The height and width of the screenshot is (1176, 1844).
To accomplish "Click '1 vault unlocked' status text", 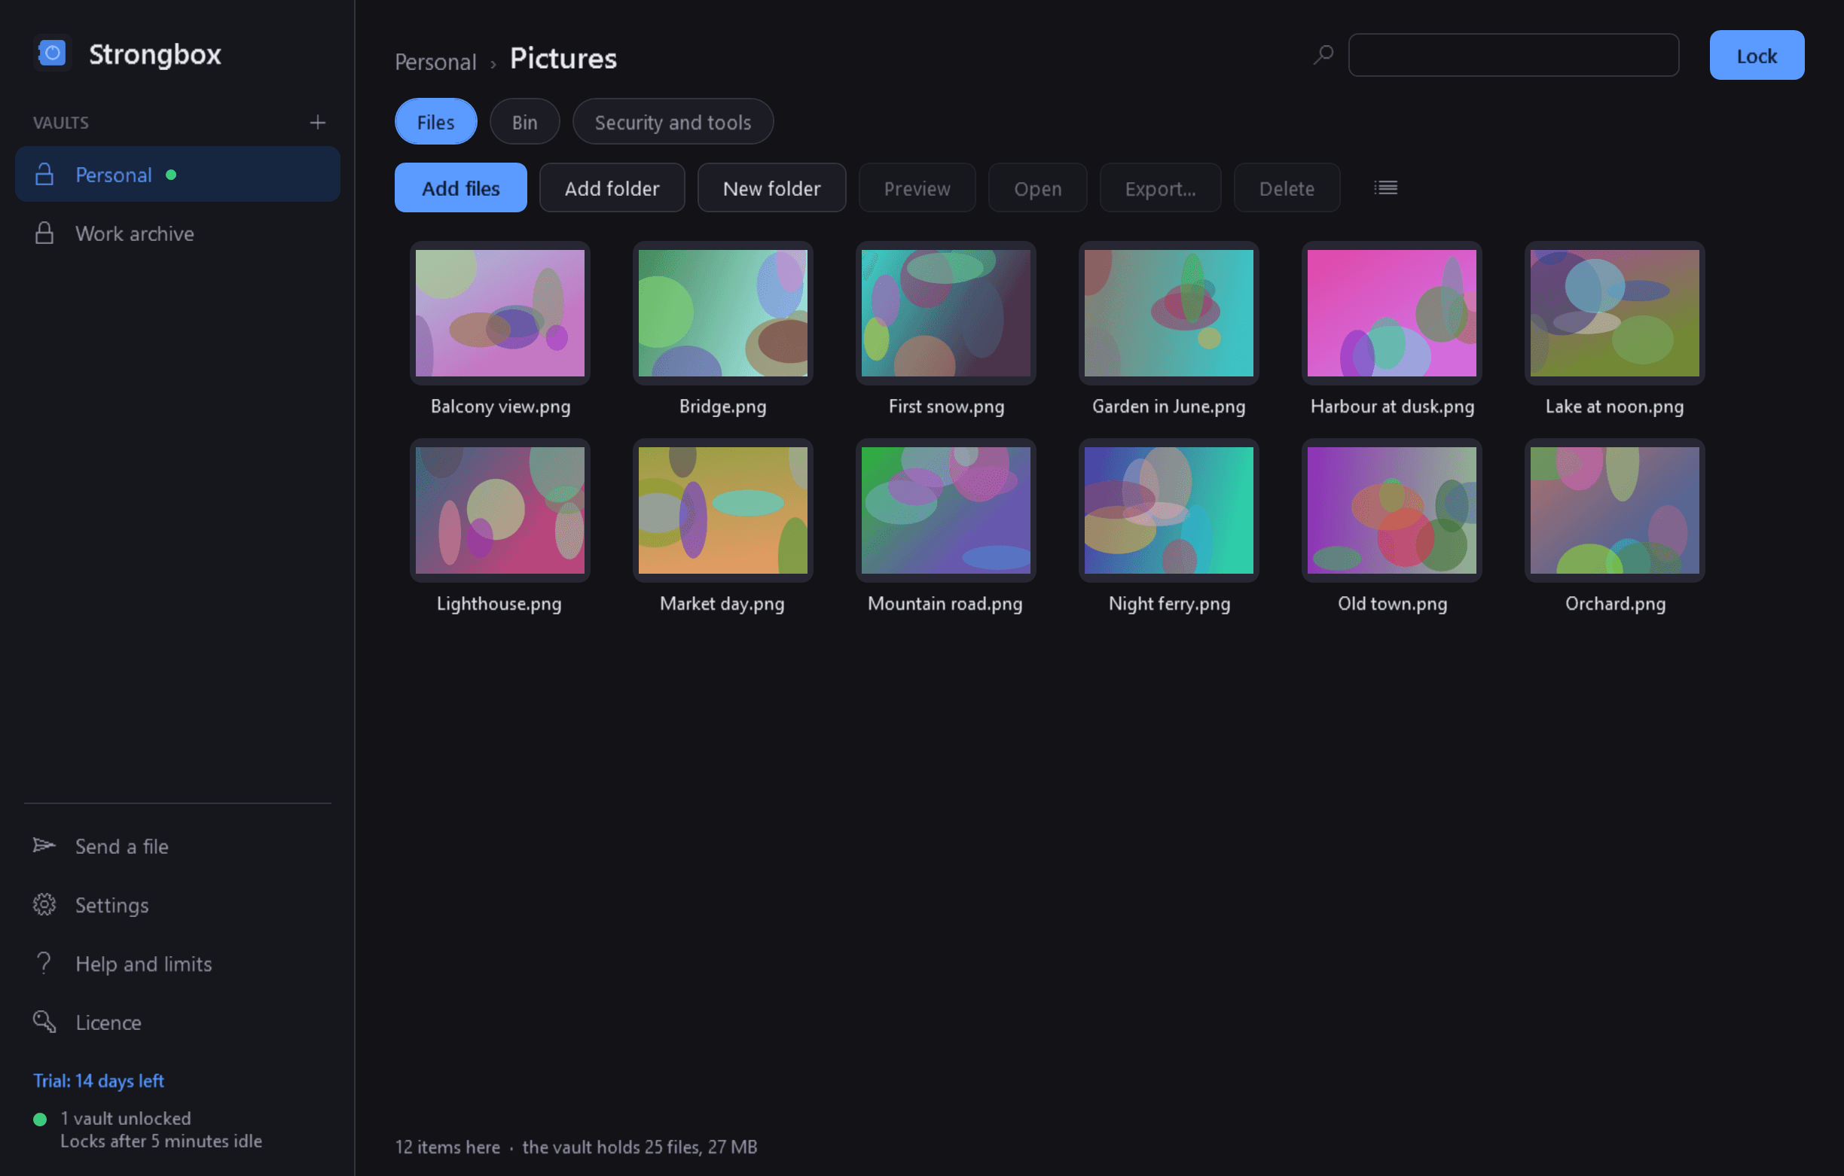I will pyautogui.click(x=126, y=1118).
